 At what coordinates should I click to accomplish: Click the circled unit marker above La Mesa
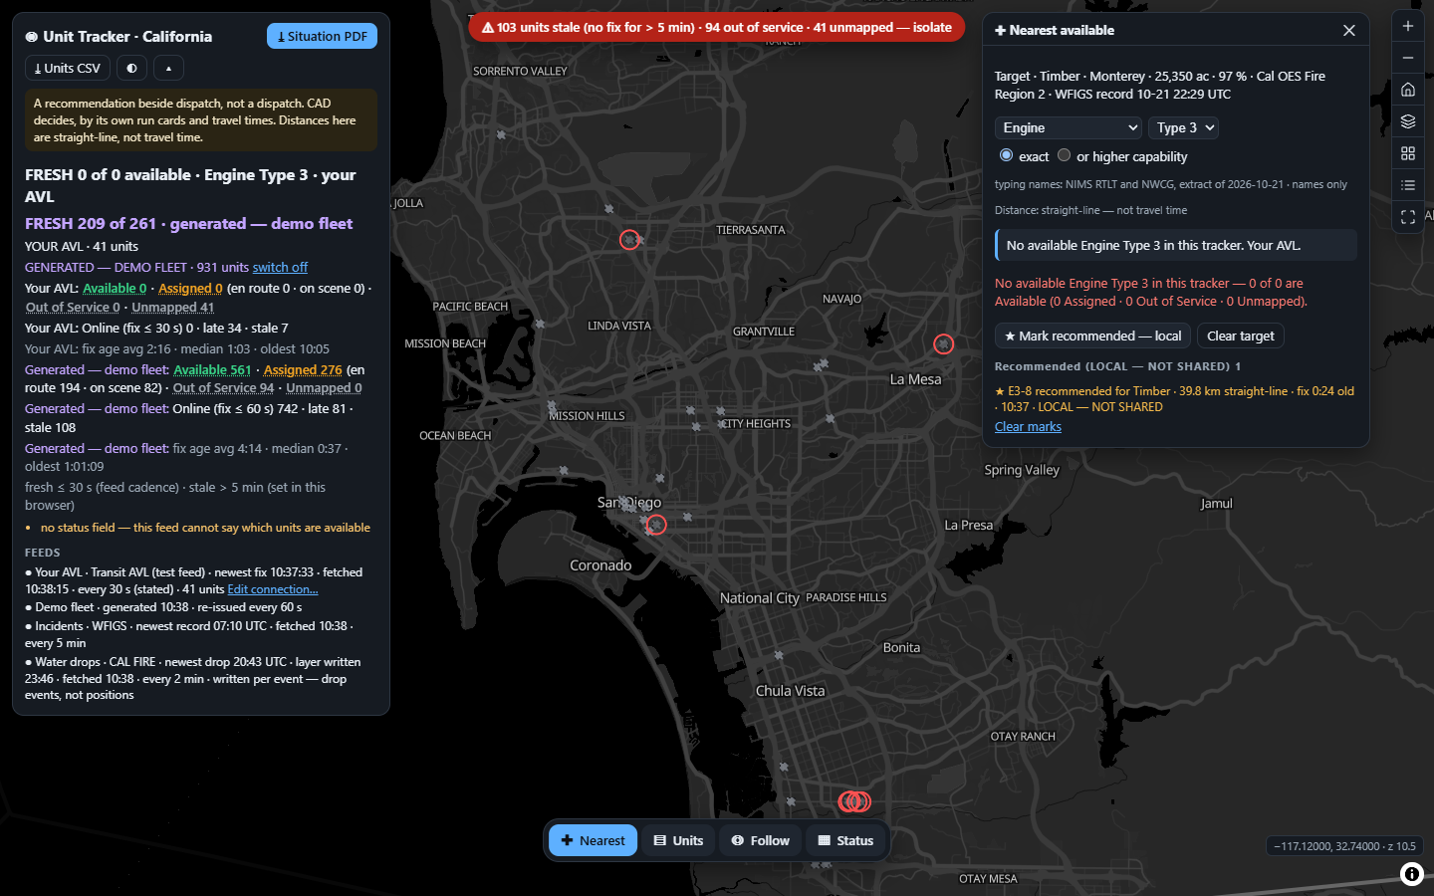click(x=943, y=343)
